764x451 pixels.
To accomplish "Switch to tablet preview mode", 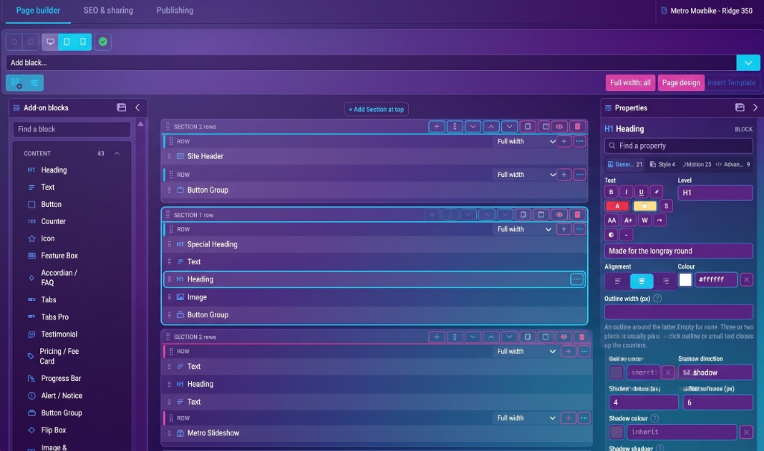I will pyautogui.click(x=66, y=42).
